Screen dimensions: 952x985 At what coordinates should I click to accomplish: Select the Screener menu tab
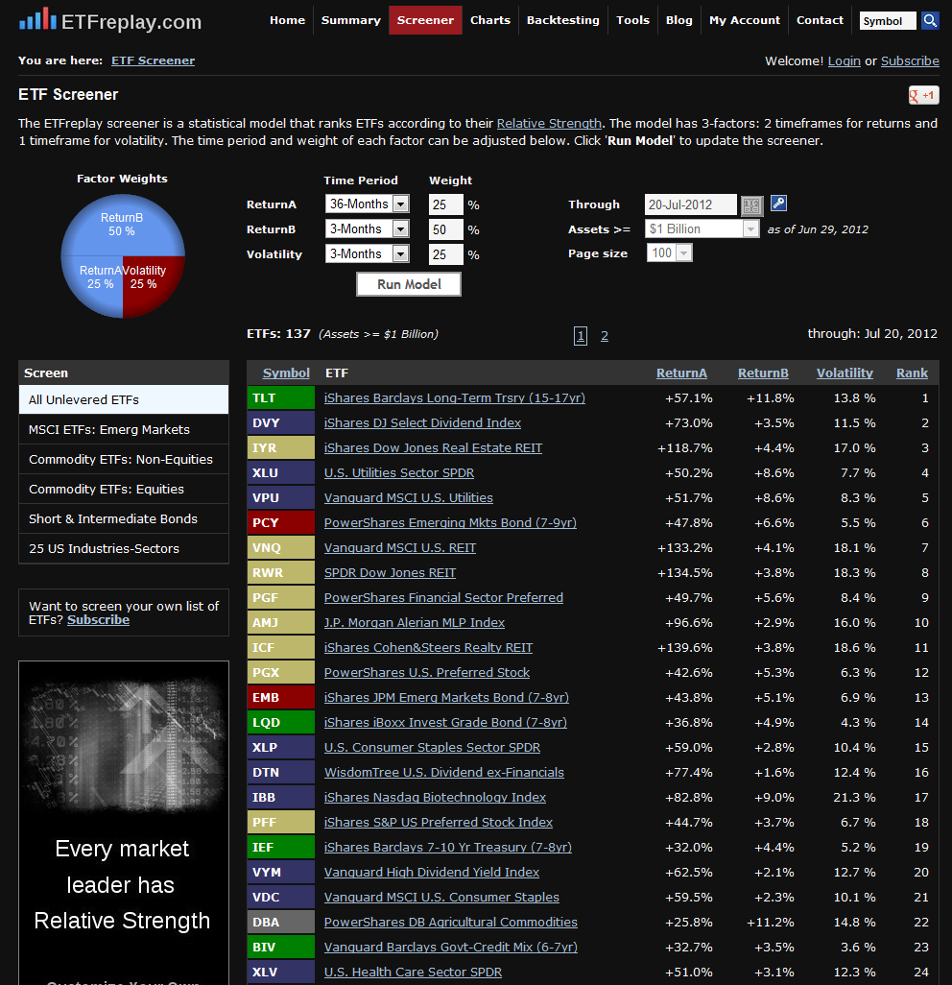coord(425,20)
